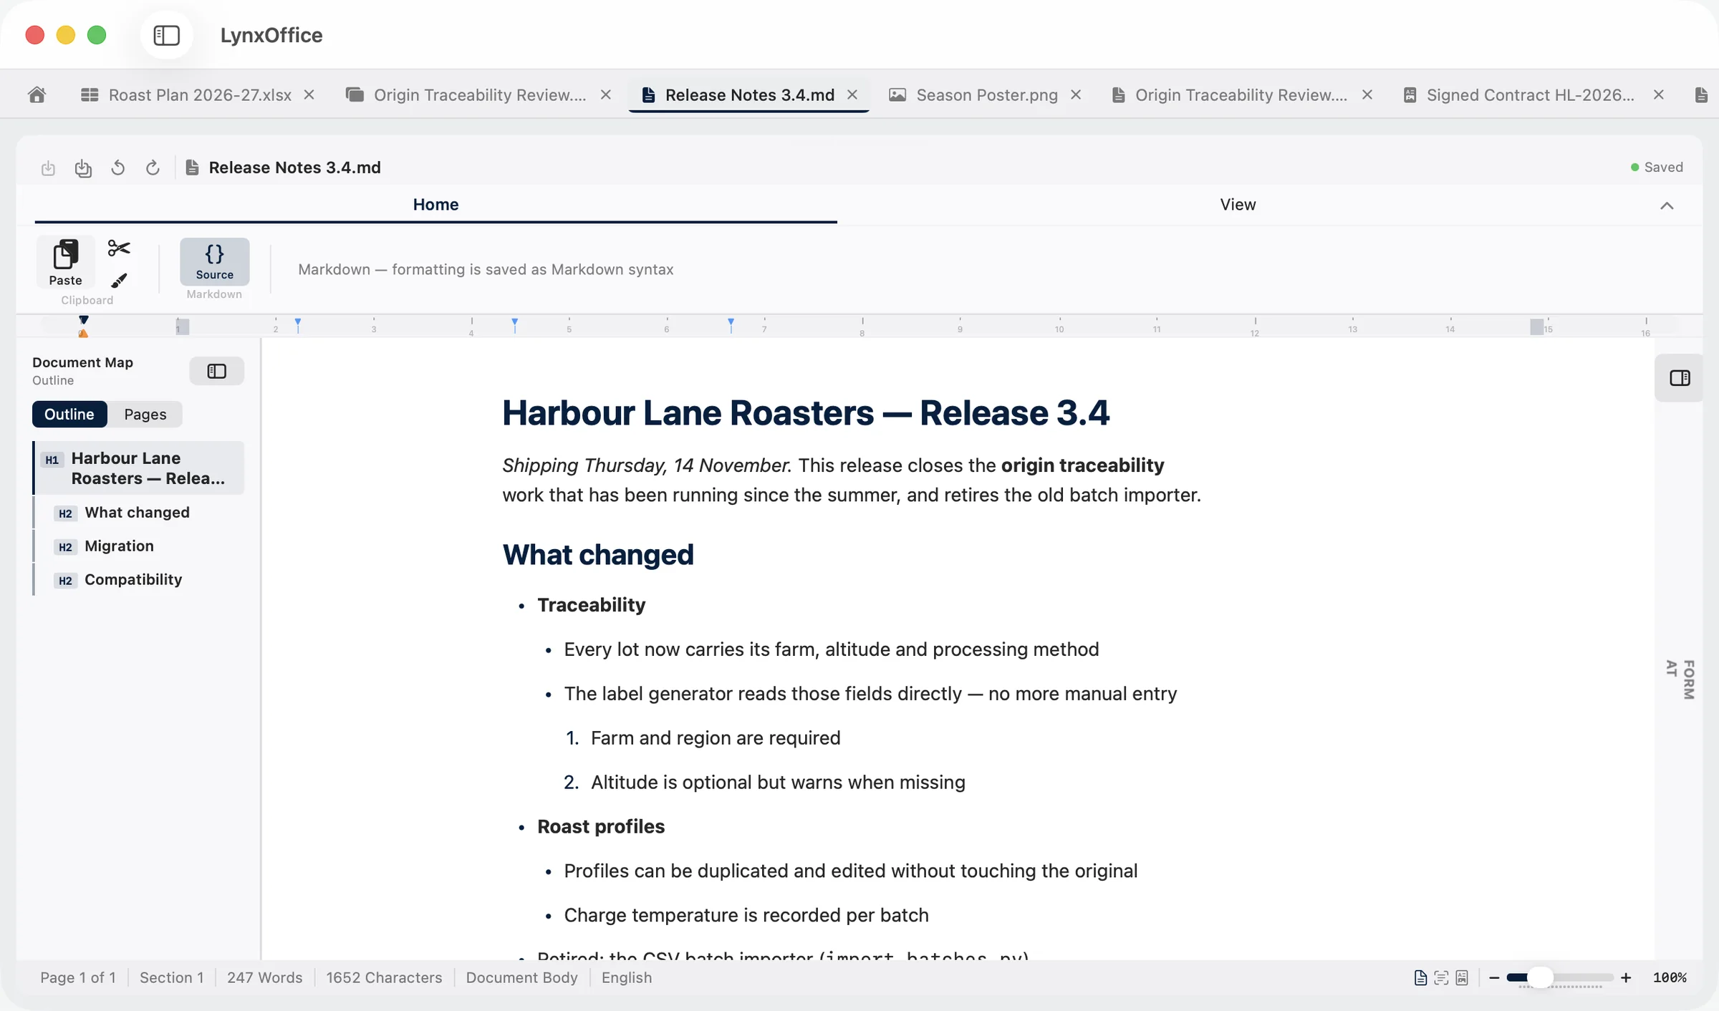Adjust the zoom slider knob
The image size is (1719, 1011).
[x=1540, y=977]
